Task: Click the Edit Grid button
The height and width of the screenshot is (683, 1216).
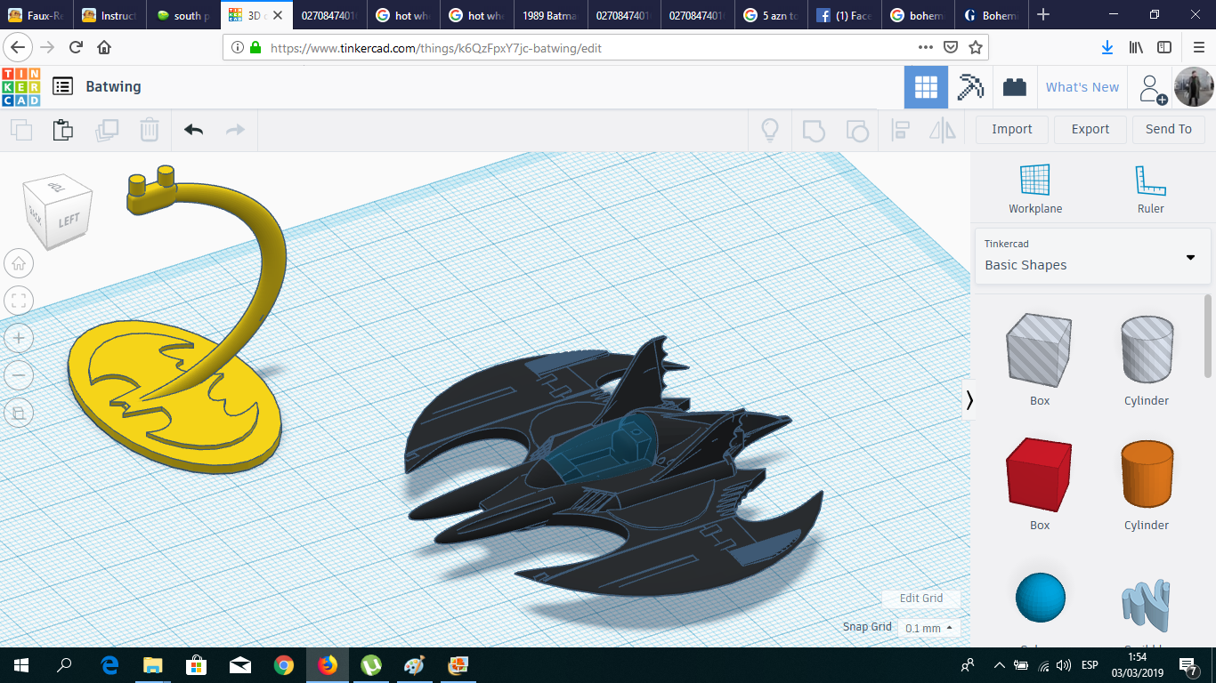Action: click(x=921, y=599)
